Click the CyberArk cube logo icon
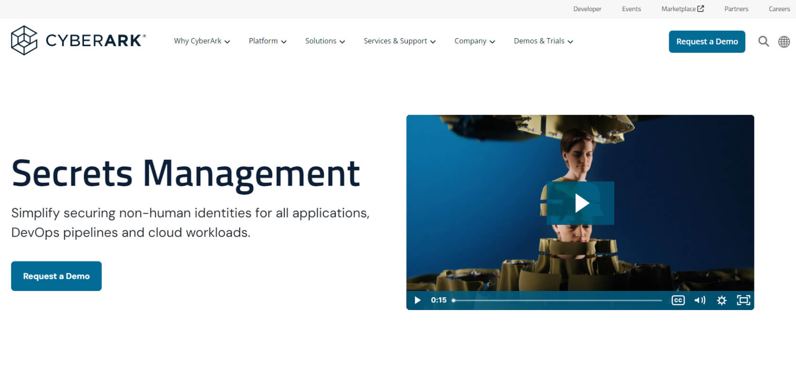Viewport: 796px width, 381px height. tap(24, 40)
